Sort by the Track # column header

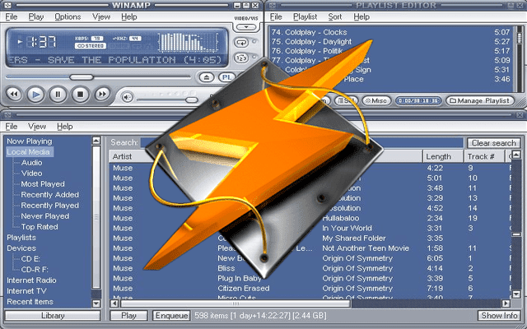point(484,157)
